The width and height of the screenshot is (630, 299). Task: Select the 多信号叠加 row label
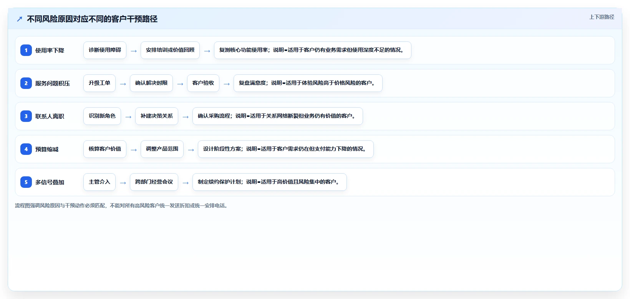click(50, 182)
